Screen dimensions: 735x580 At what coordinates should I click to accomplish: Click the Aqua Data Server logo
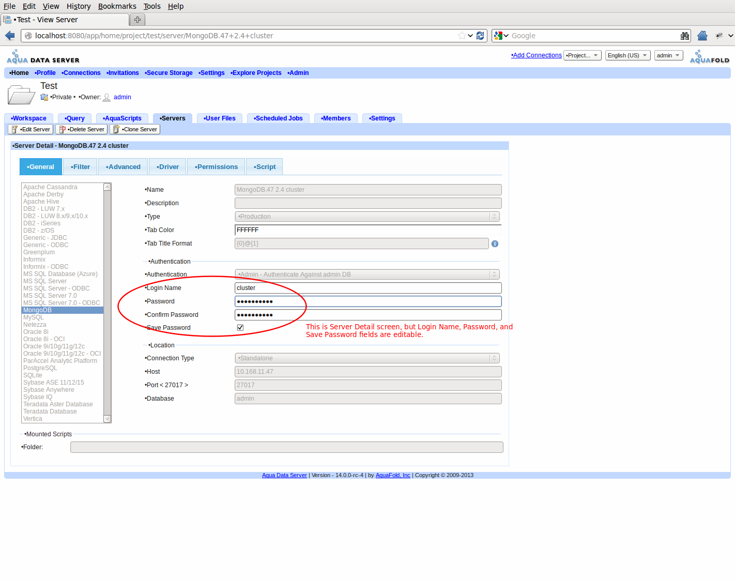(x=43, y=57)
